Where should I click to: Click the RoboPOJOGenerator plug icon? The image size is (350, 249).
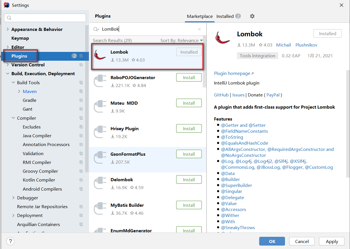coord(100,81)
